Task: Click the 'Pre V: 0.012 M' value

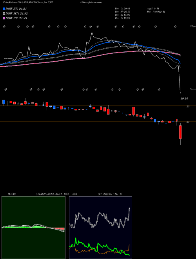Action: click(x=156, y=12)
